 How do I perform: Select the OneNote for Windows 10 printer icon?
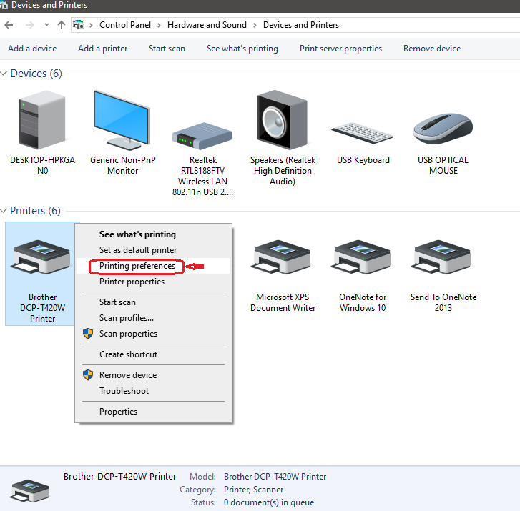362,257
